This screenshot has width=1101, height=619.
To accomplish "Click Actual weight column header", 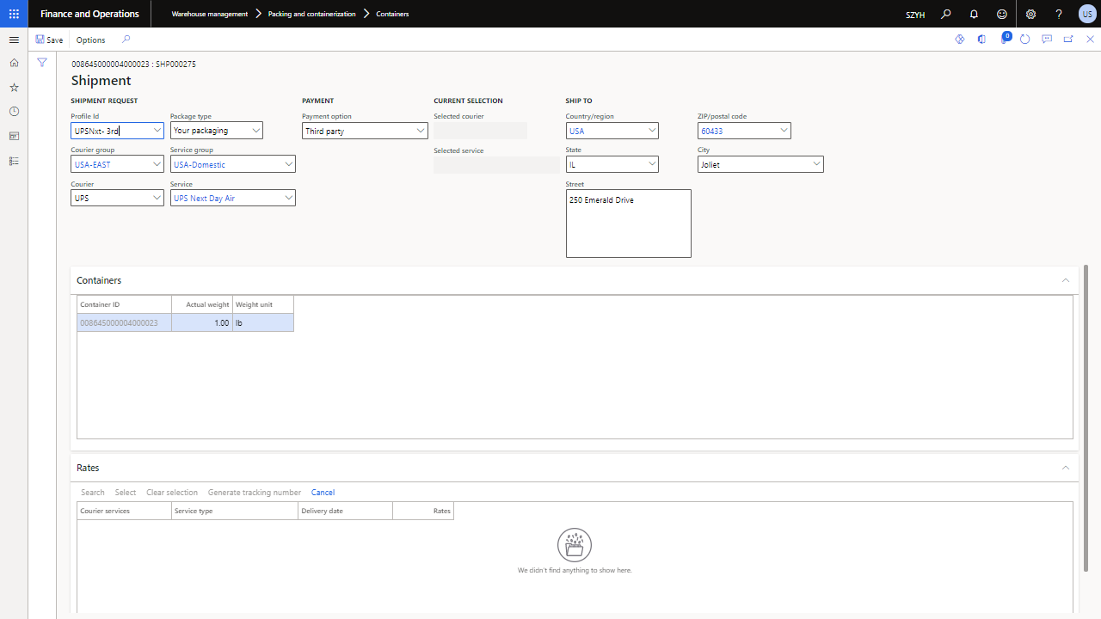I will tap(202, 304).
